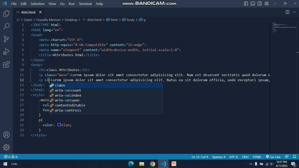Open the View menu

[x=52, y=4]
